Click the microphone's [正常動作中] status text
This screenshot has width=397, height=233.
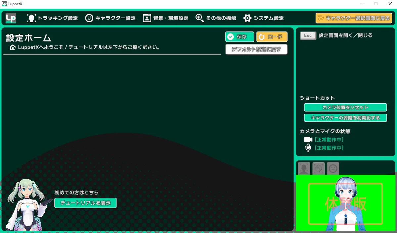click(329, 148)
